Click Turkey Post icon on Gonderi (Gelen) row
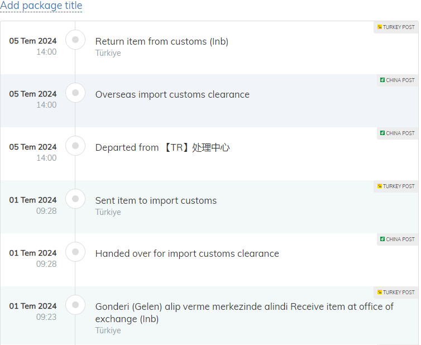This screenshot has width=421, height=345. (x=380, y=292)
